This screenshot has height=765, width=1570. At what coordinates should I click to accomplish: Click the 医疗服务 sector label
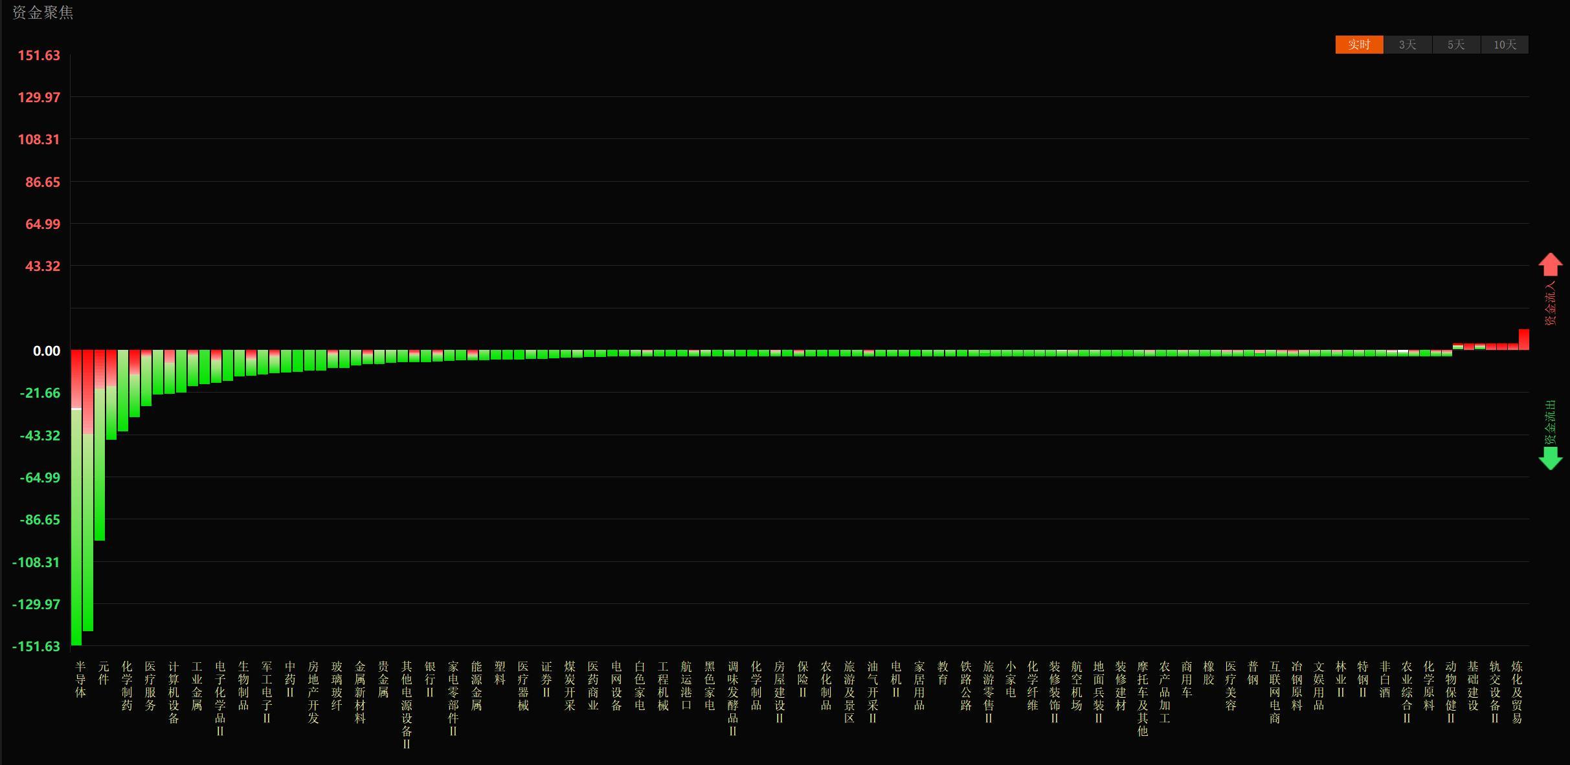click(x=150, y=685)
